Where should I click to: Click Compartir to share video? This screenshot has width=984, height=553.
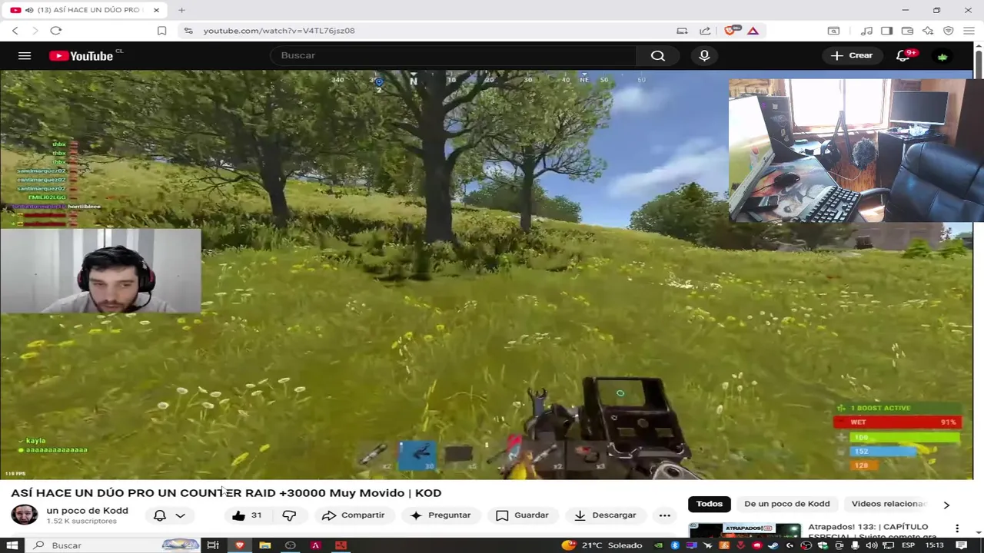[353, 515]
